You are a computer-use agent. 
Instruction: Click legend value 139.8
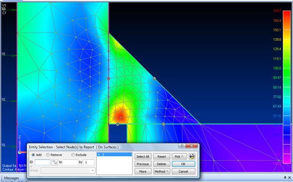click(x=277, y=39)
